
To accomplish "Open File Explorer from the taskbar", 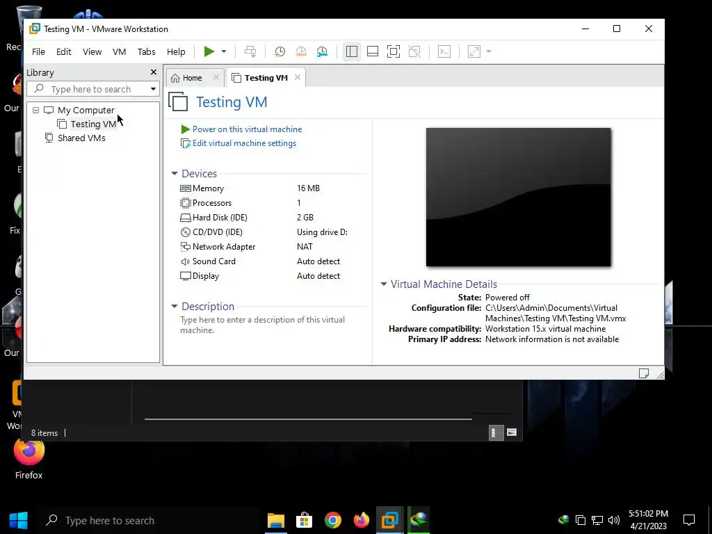I will [x=275, y=520].
